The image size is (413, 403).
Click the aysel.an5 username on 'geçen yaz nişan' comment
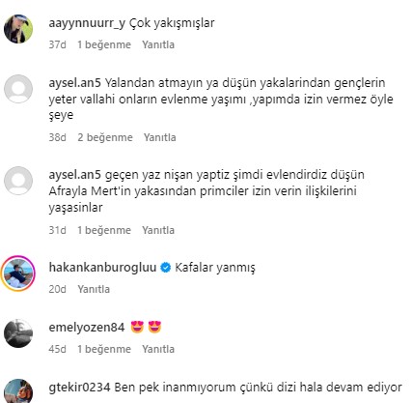pyautogui.click(x=75, y=175)
